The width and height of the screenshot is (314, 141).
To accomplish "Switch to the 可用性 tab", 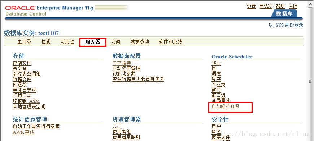I will [67, 42].
